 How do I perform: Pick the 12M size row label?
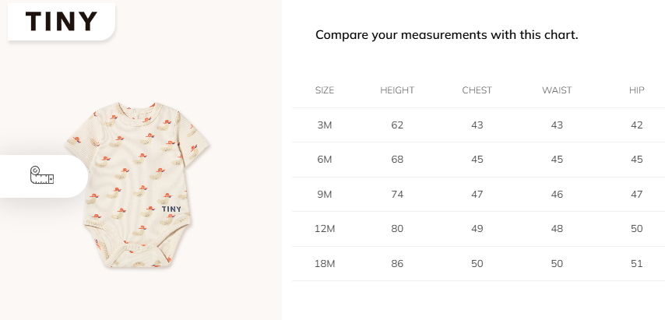325,229
